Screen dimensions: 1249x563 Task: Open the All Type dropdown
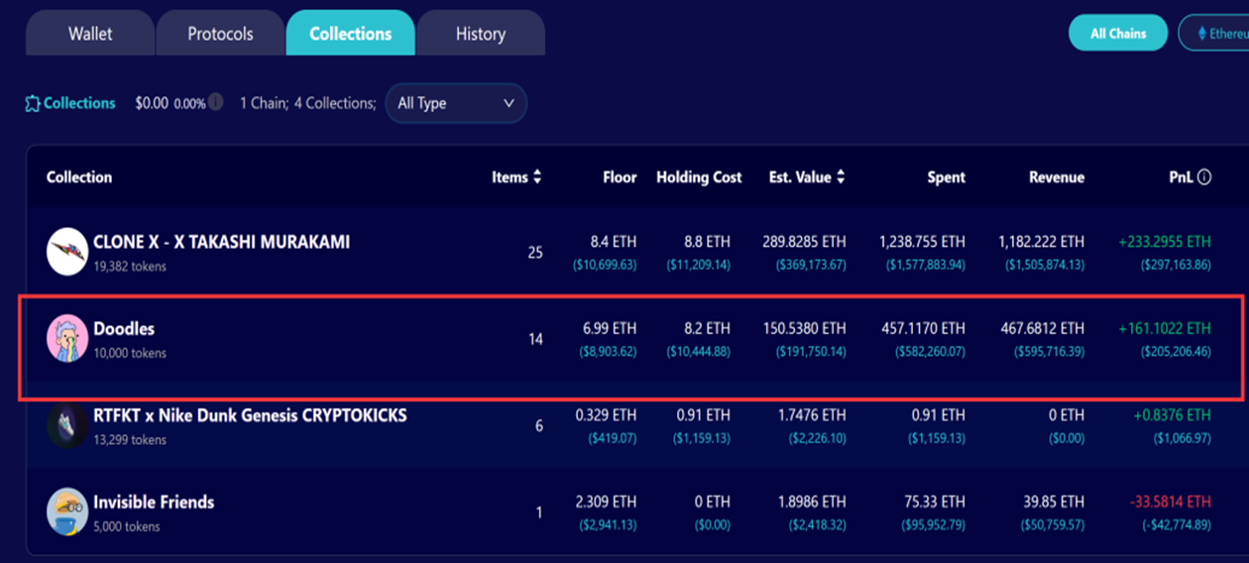tap(456, 103)
